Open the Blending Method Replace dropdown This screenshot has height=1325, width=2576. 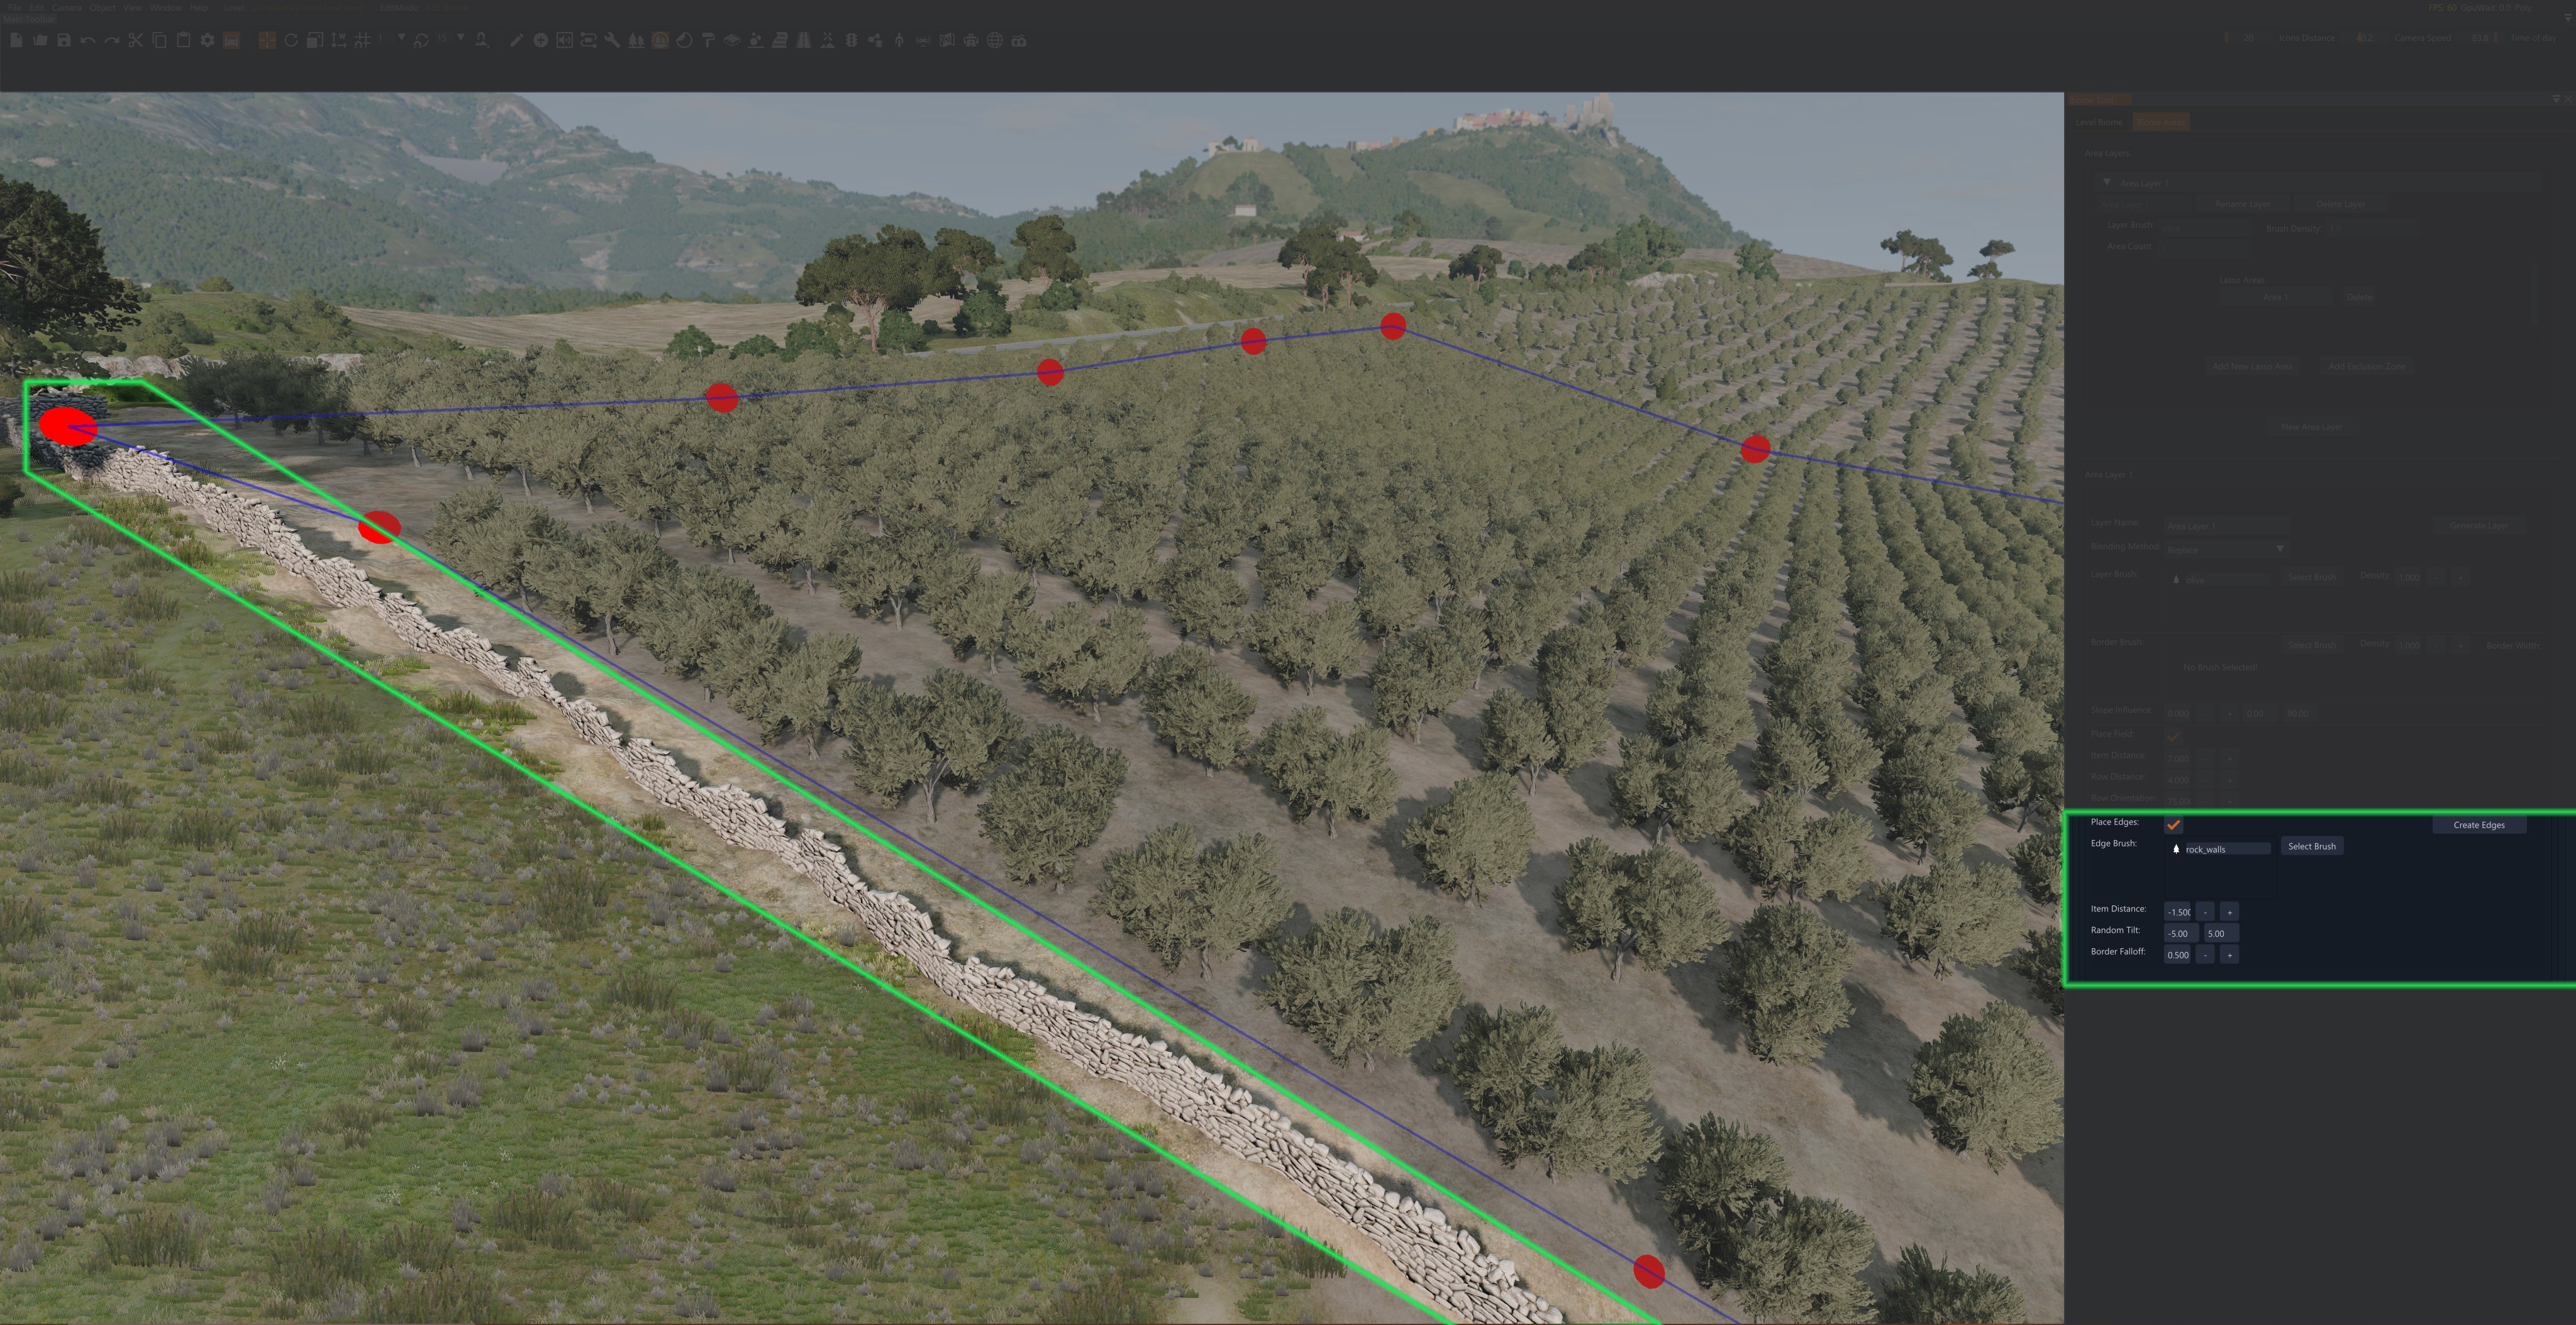[2227, 549]
